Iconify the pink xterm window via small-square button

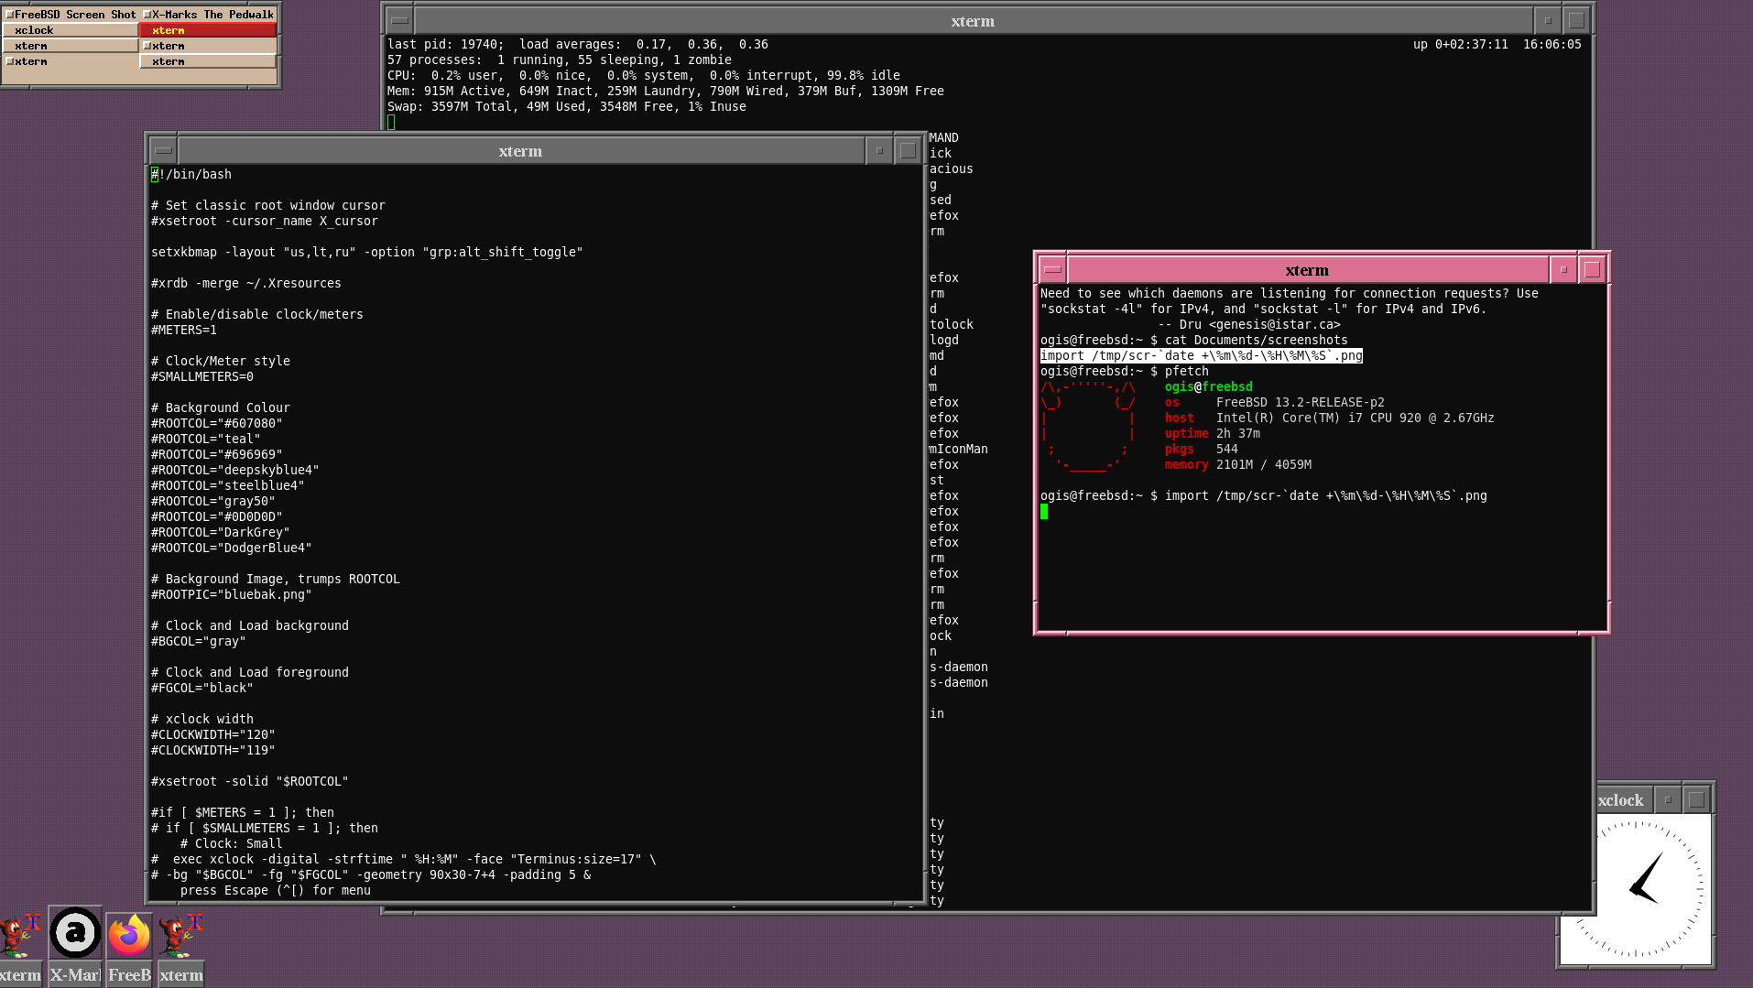point(1563,269)
